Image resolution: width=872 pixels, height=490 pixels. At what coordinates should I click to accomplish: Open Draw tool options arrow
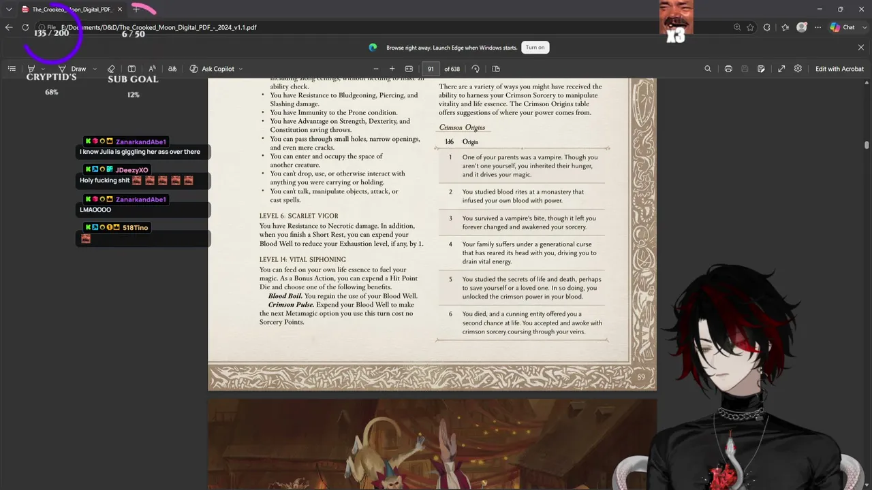point(94,69)
